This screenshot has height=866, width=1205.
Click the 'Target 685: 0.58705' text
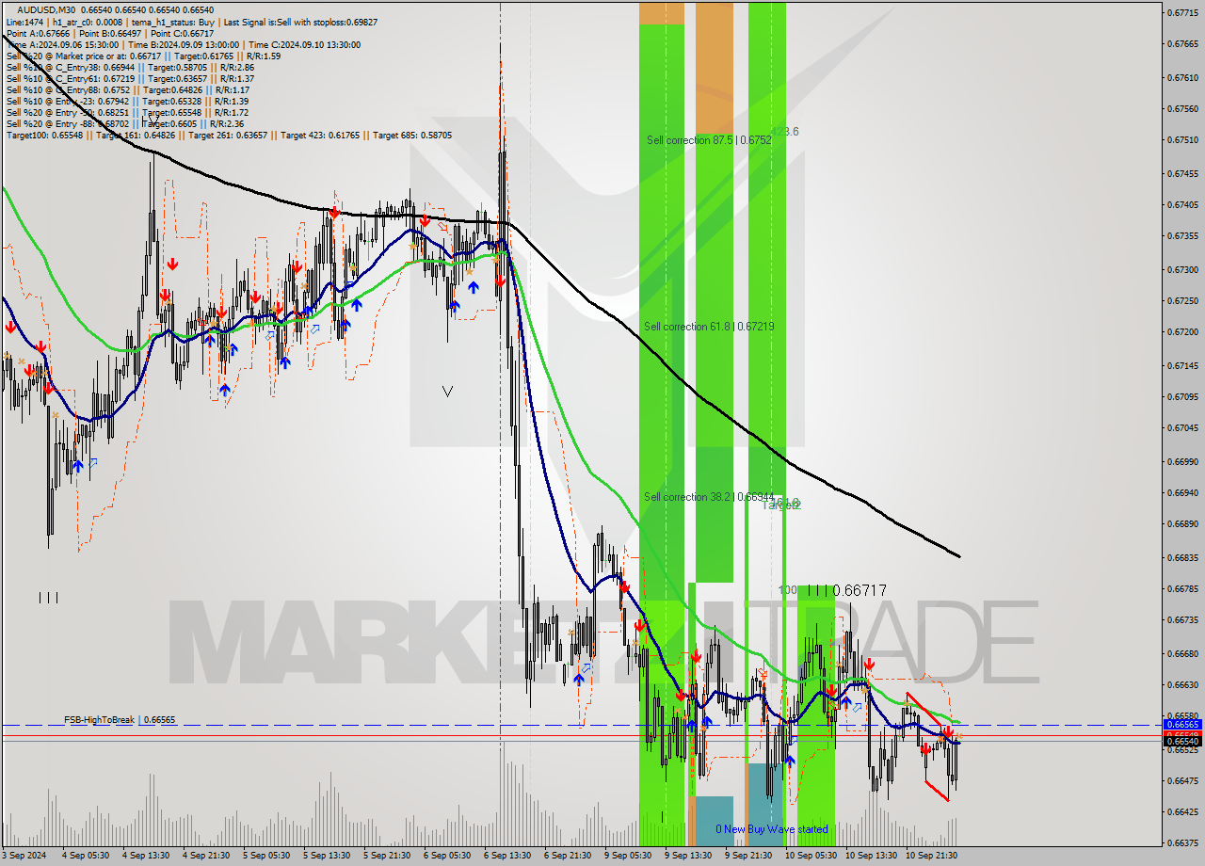click(x=412, y=135)
